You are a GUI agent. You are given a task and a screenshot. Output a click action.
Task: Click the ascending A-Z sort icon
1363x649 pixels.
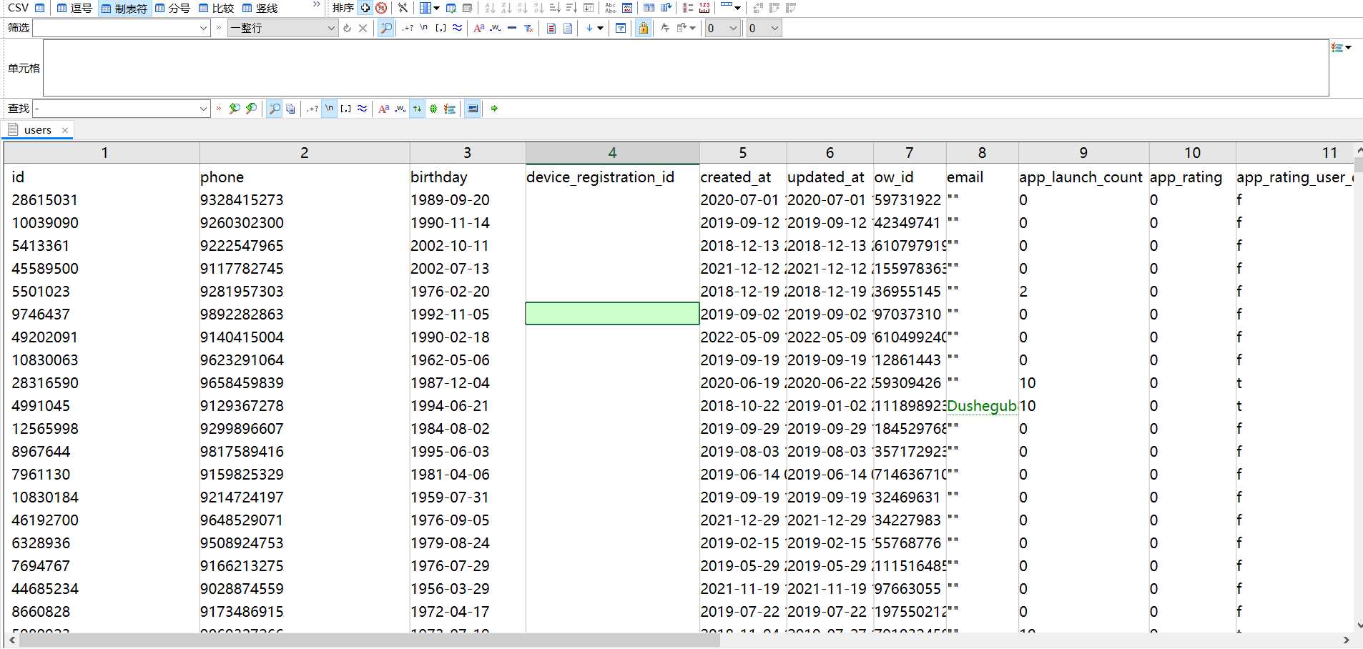coord(490,8)
